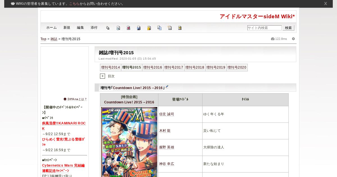Open the gear settings icon near breadcrumb
337x177 pixels.
293,39
